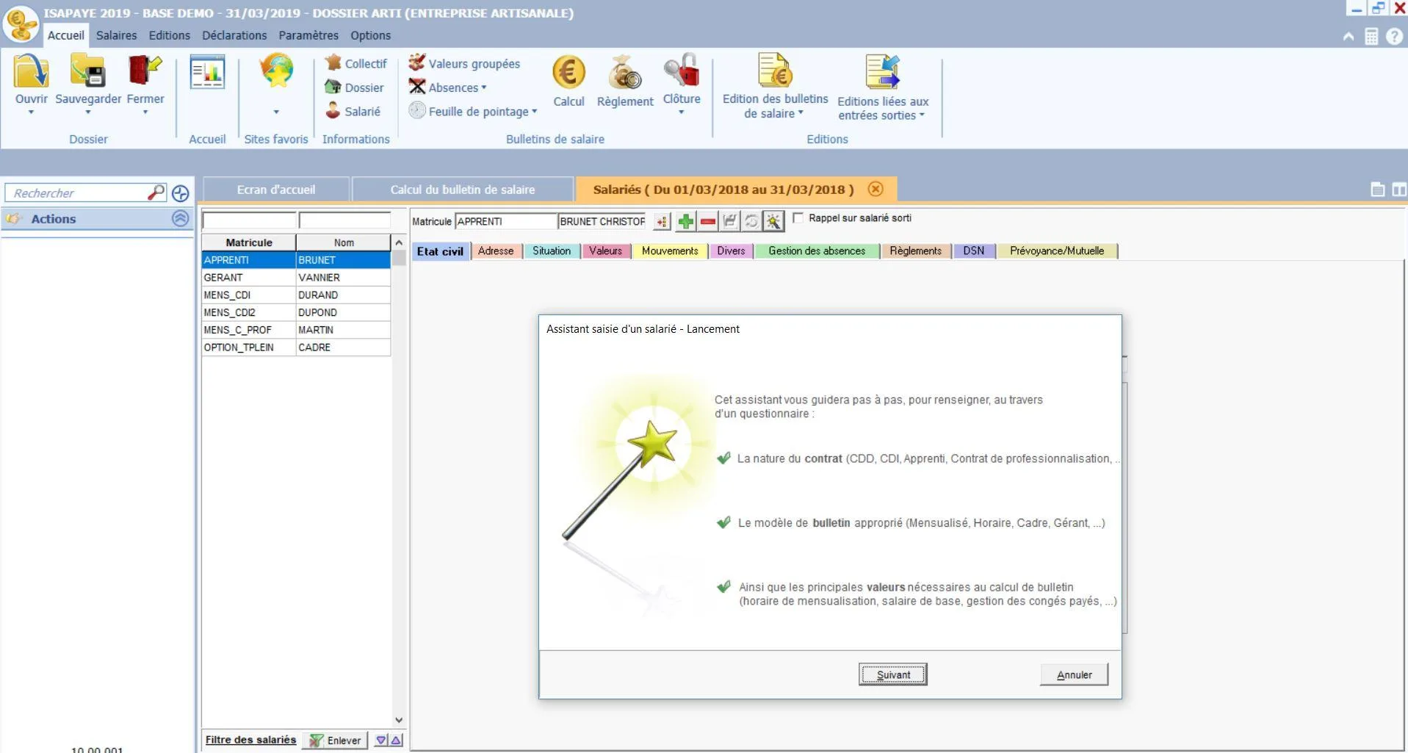Select the Adresse tab

pyautogui.click(x=496, y=251)
